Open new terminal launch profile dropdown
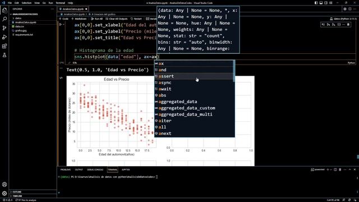The image size is (359, 202). pyautogui.click(x=331, y=169)
